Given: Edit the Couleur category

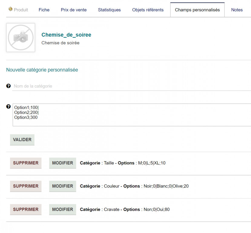Looking at the screenshot, I should point(62,186).
